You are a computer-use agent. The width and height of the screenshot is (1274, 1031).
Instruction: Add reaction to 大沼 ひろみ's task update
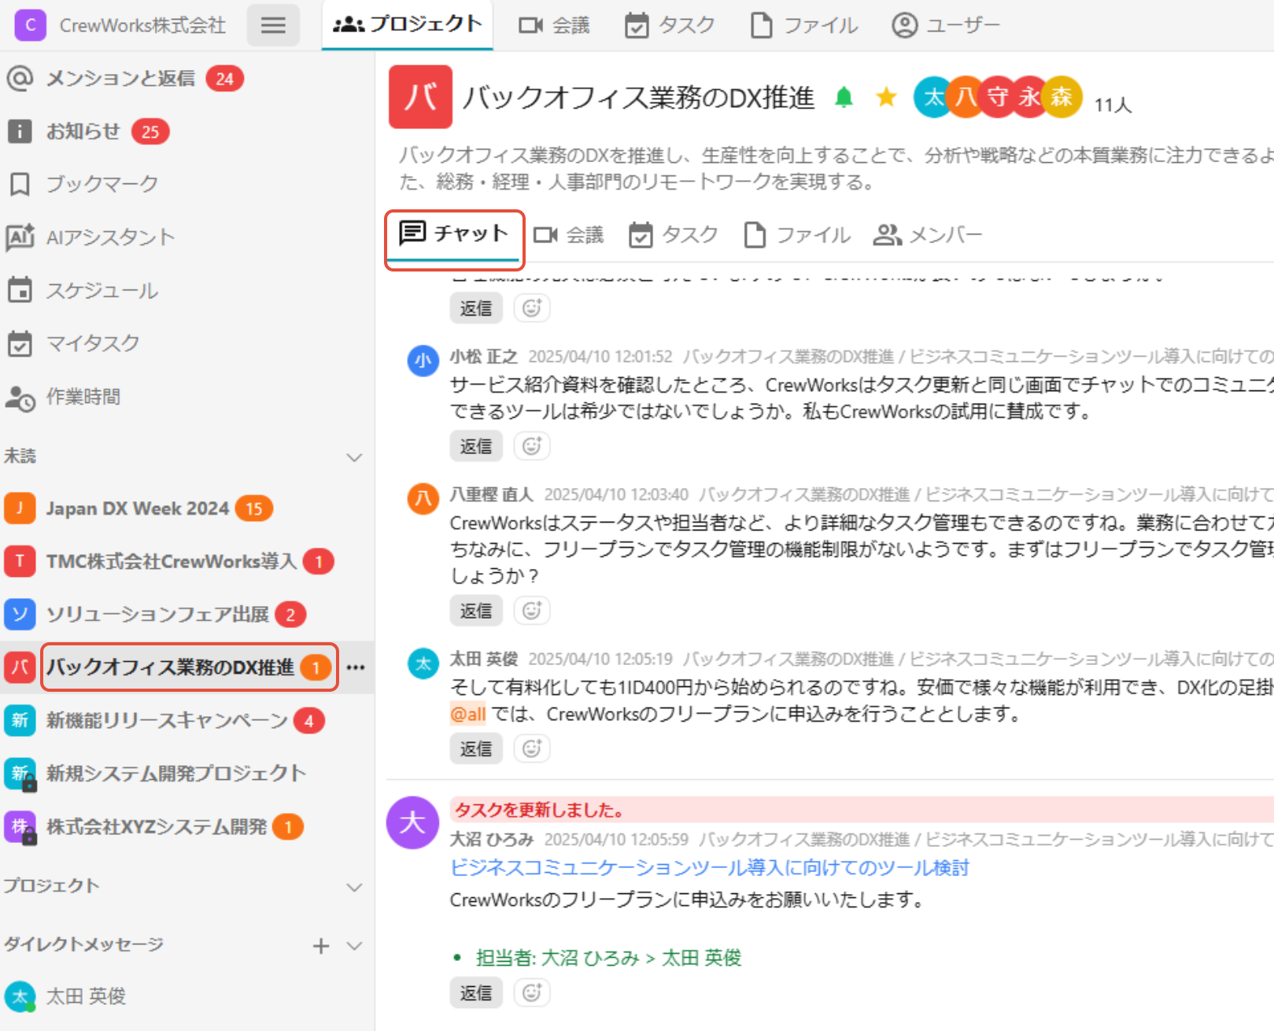point(532,993)
